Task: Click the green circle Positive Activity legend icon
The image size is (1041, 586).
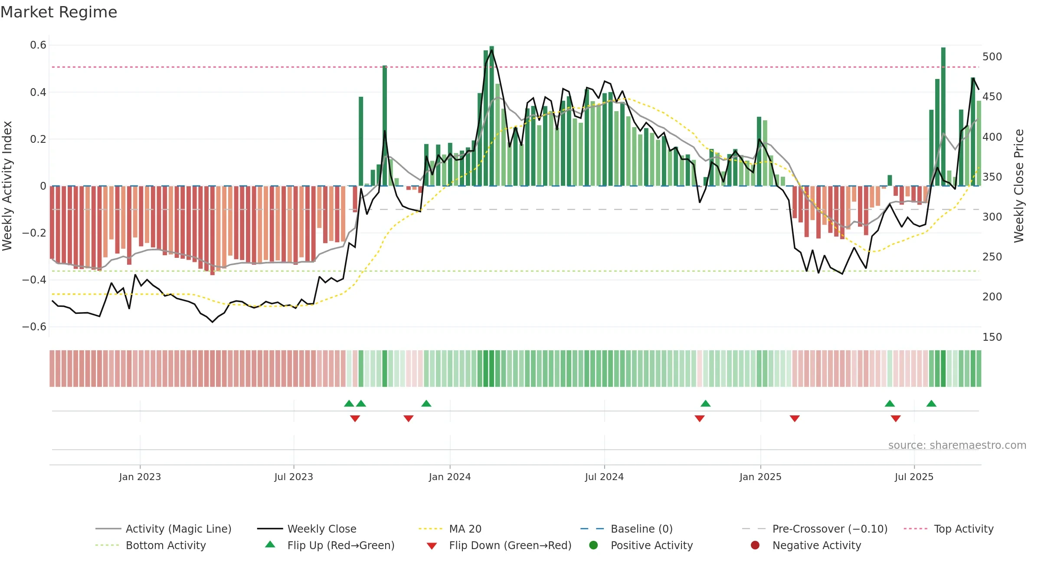Action: (x=593, y=545)
